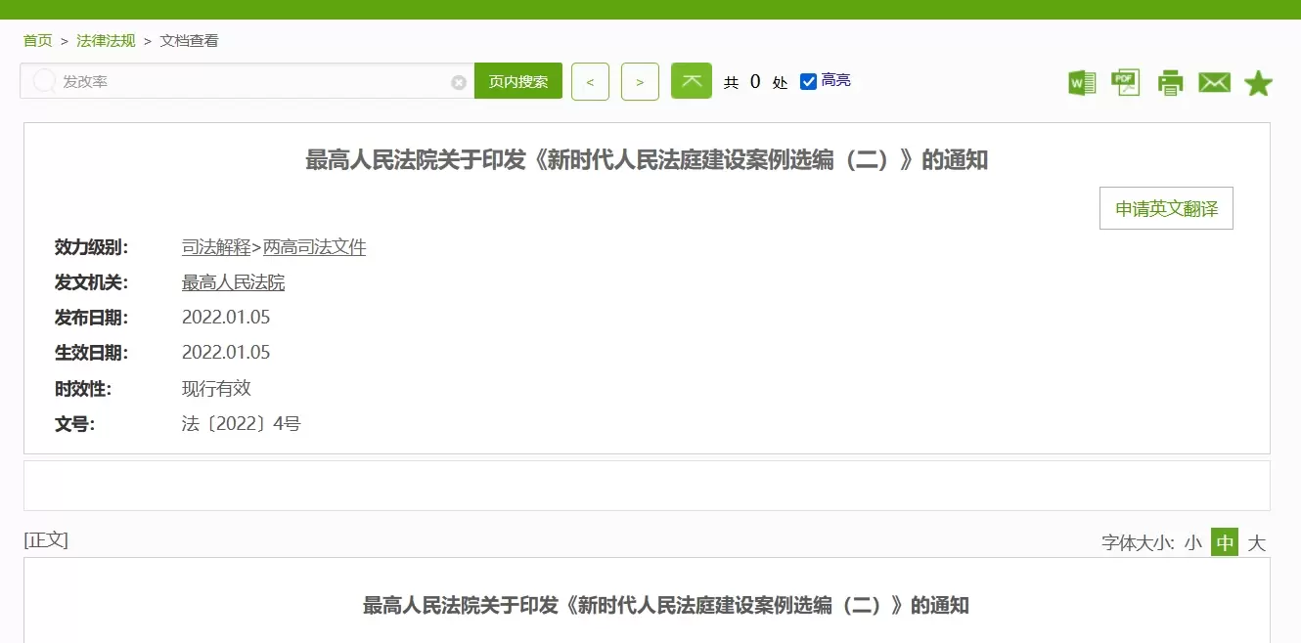
Task: Go to previous search match
Action: click(590, 81)
